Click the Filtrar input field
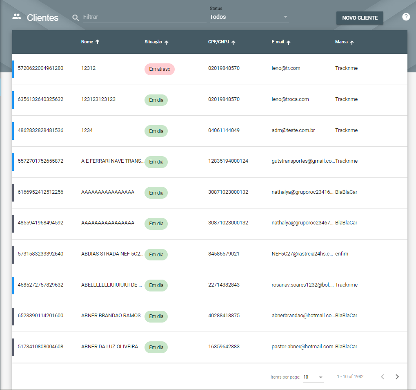 145,17
